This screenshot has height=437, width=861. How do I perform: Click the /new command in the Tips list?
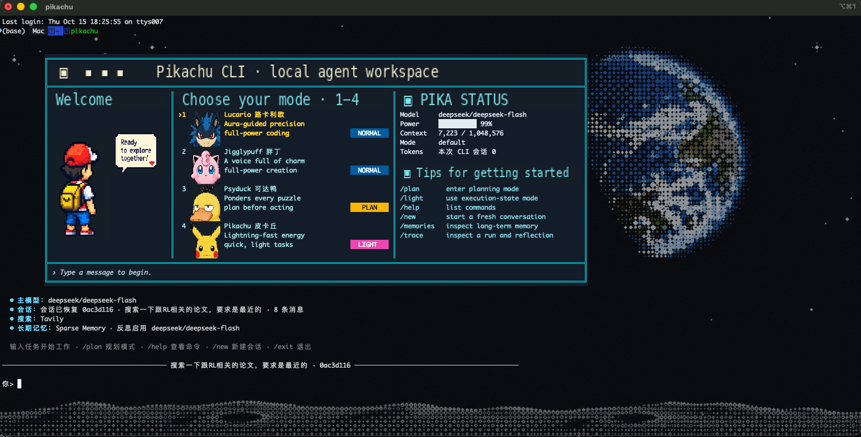[408, 217]
